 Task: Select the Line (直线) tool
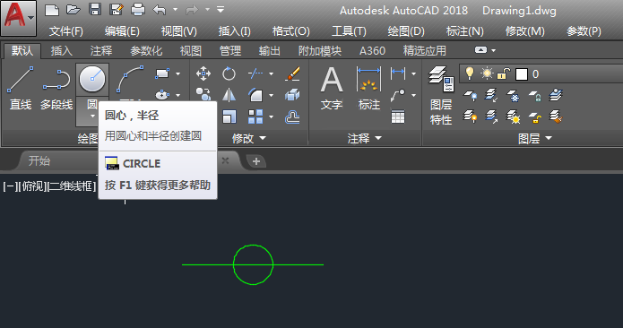point(21,87)
